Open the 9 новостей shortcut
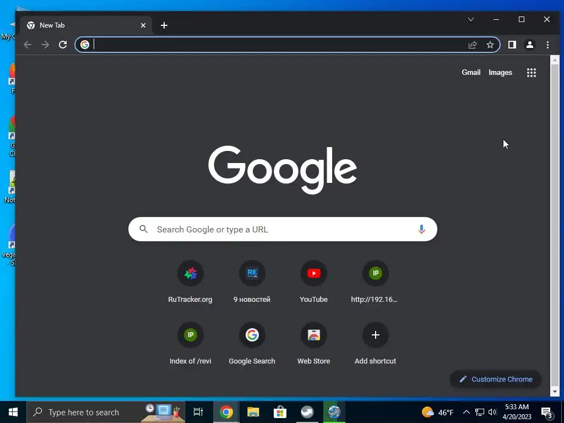 pyautogui.click(x=252, y=281)
